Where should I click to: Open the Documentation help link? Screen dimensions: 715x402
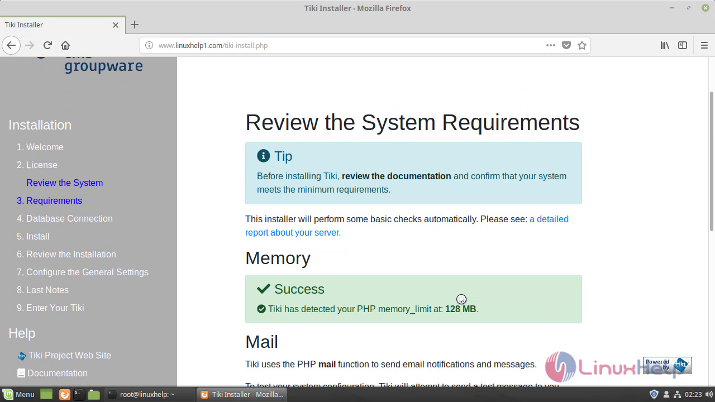pyautogui.click(x=58, y=373)
